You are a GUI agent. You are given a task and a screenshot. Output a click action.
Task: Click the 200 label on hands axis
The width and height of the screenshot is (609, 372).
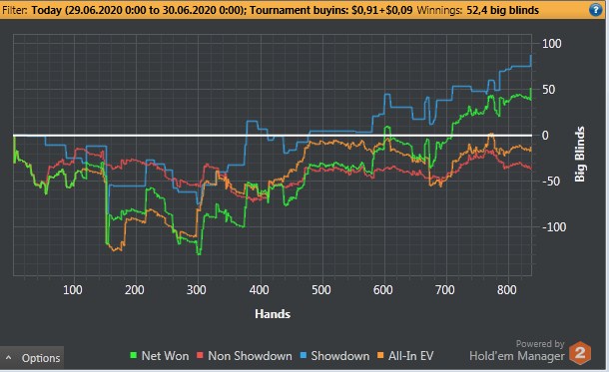tap(135, 290)
